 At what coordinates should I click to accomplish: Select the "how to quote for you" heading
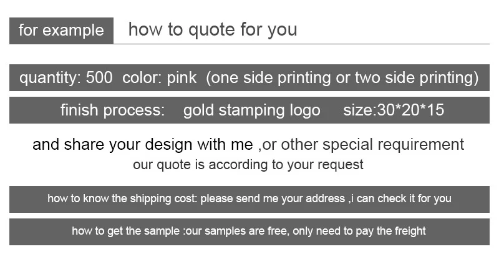(x=213, y=29)
